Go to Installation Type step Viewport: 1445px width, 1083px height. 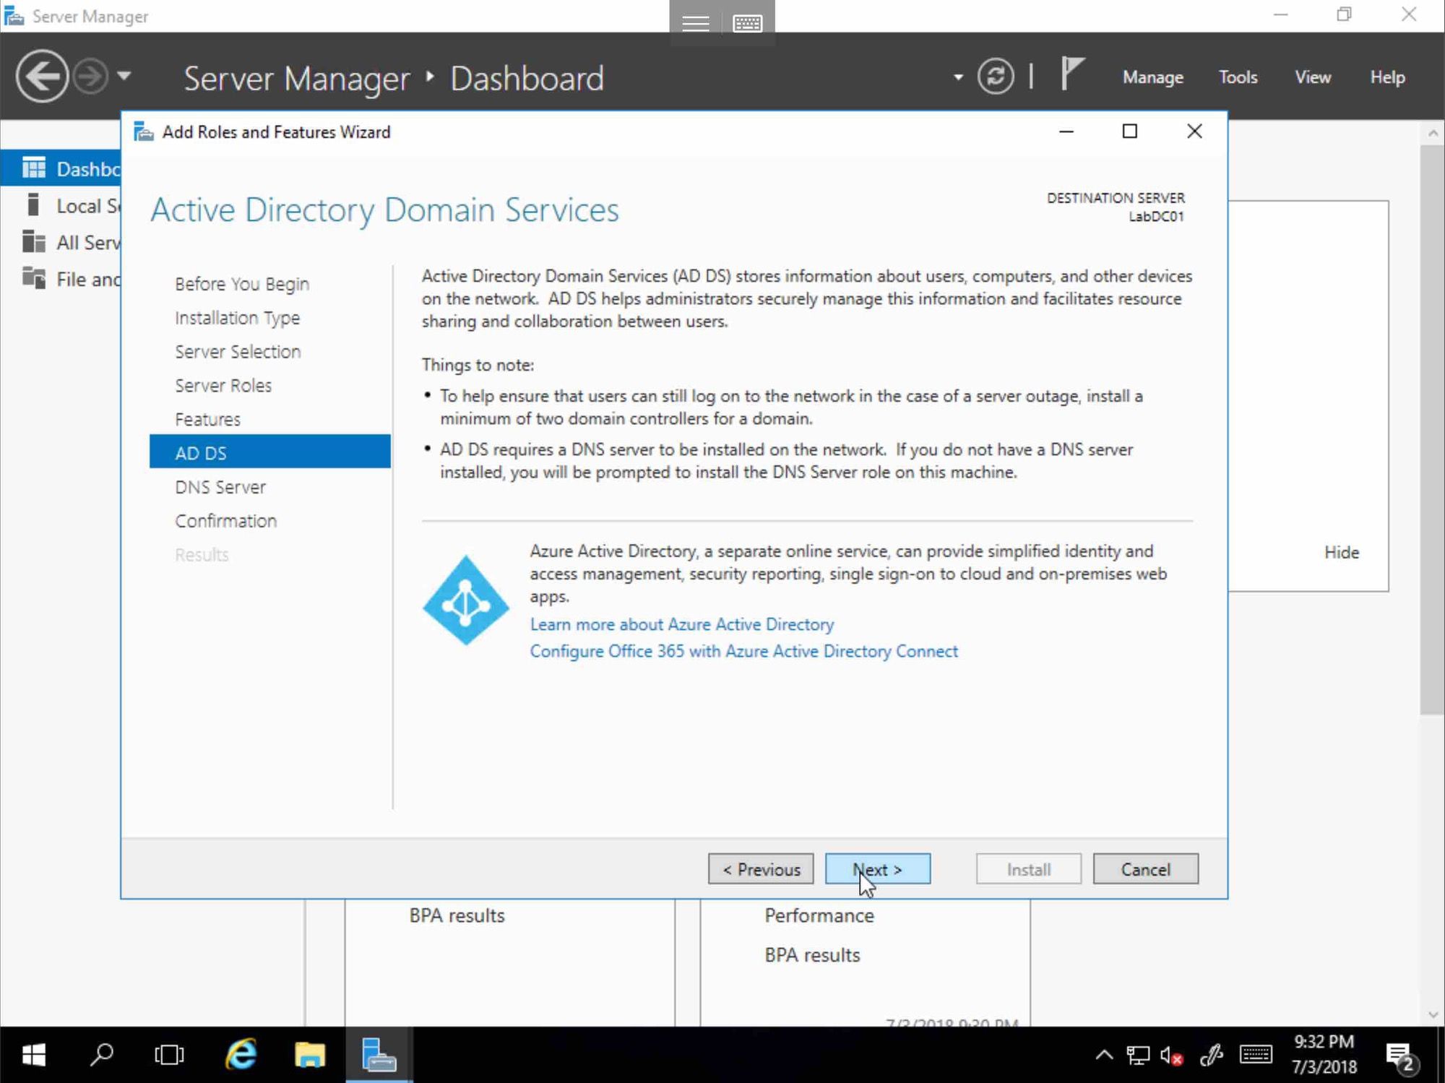tap(237, 318)
